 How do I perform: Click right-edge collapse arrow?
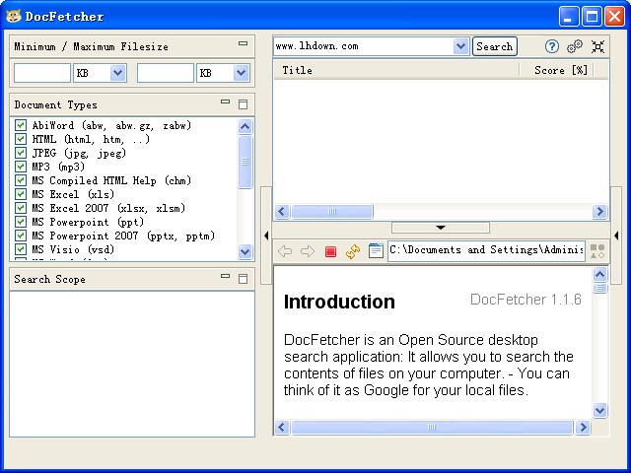[616, 236]
